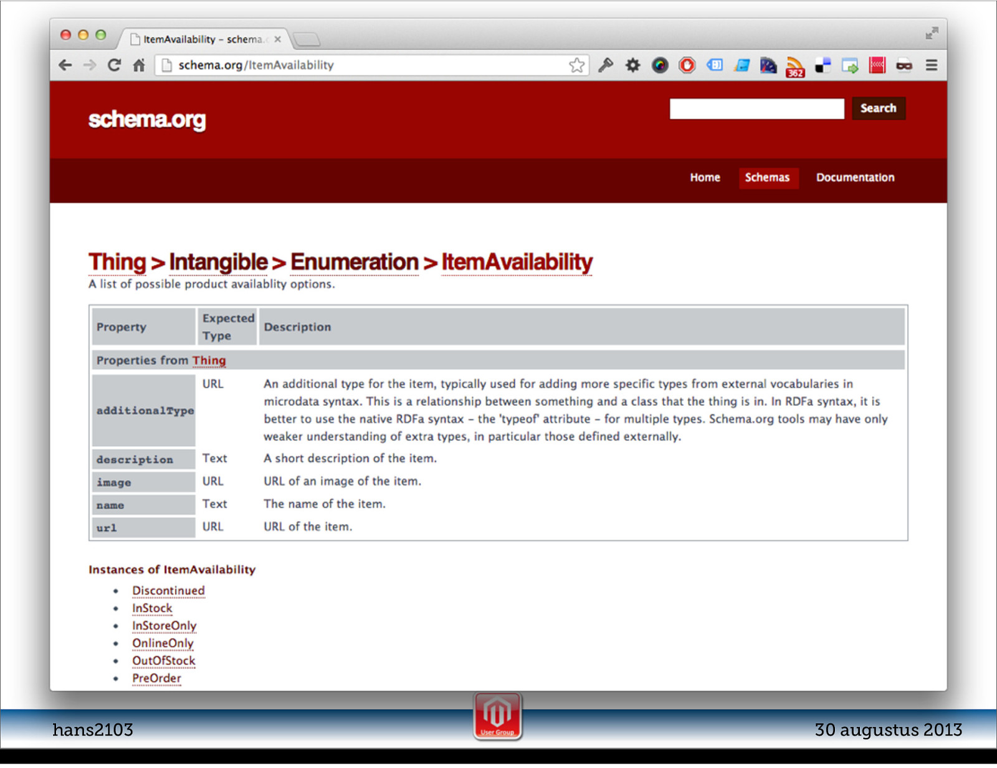Click the Expected Type column header
Viewport: 997px width, 768px height.
tap(228, 327)
